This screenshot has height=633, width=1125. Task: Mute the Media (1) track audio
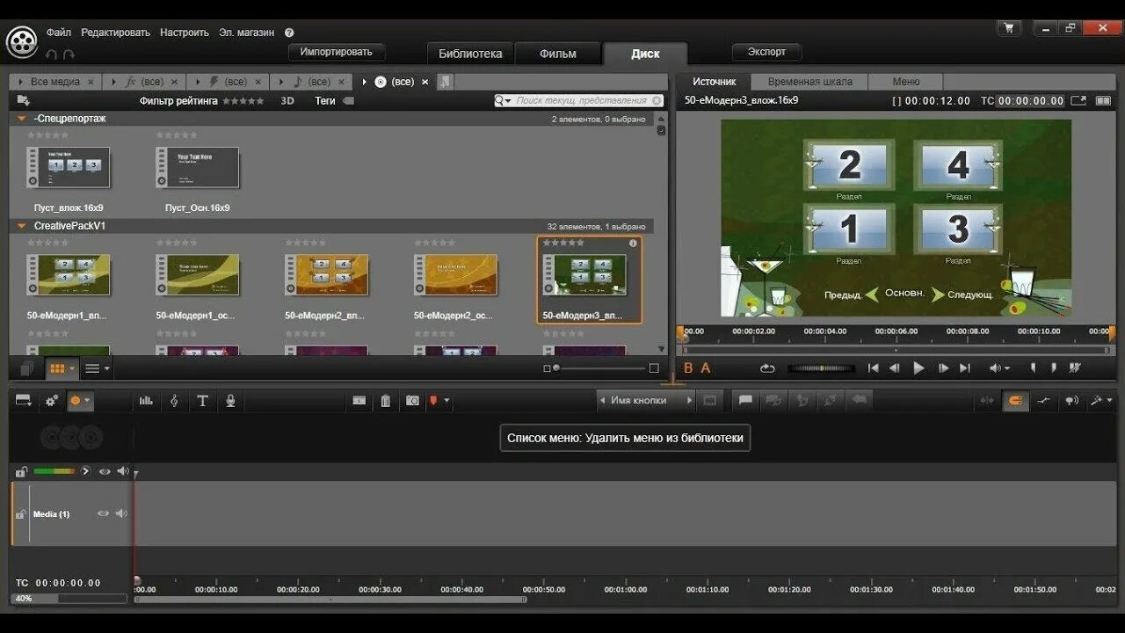[121, 513]
